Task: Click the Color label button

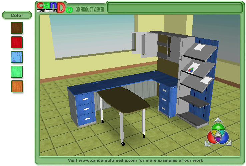Action: pyautogui.click(x=17, y=15)
